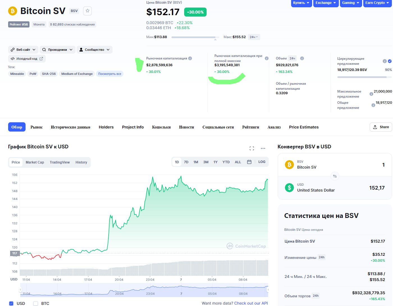Open info for Максимальное предложение
This screenshot has width=393, height=306.
click(371, 94)
